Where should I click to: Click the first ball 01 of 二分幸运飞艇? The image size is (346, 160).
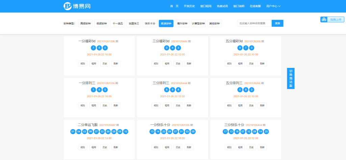pos(73,131)
